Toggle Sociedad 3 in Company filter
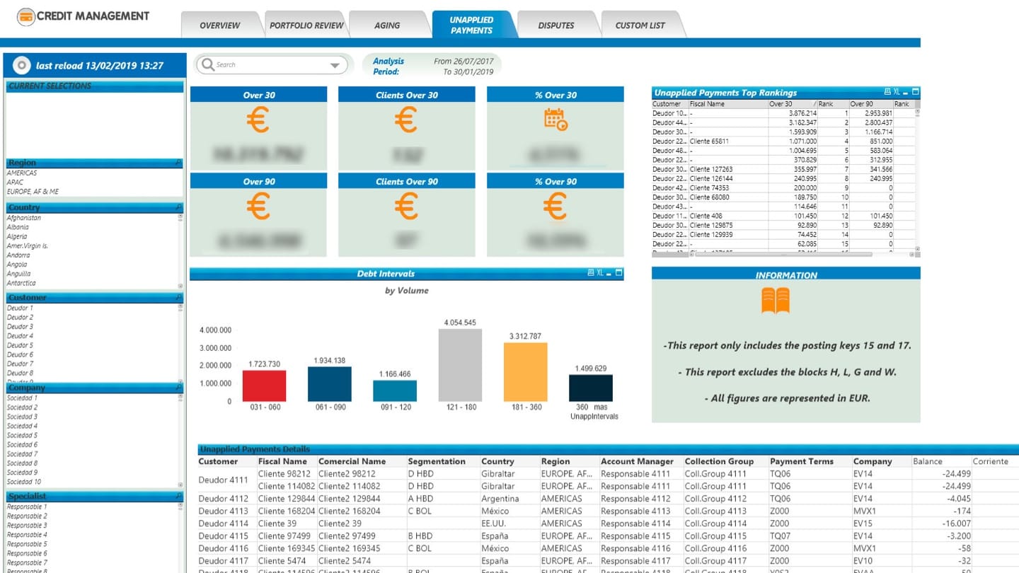The width and height of the screenshot is (1019, 573). pos(22,417)
